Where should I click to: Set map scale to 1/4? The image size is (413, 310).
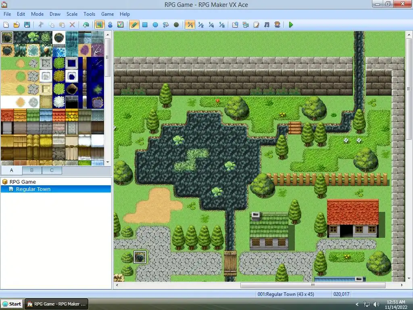tap(211, 25)
